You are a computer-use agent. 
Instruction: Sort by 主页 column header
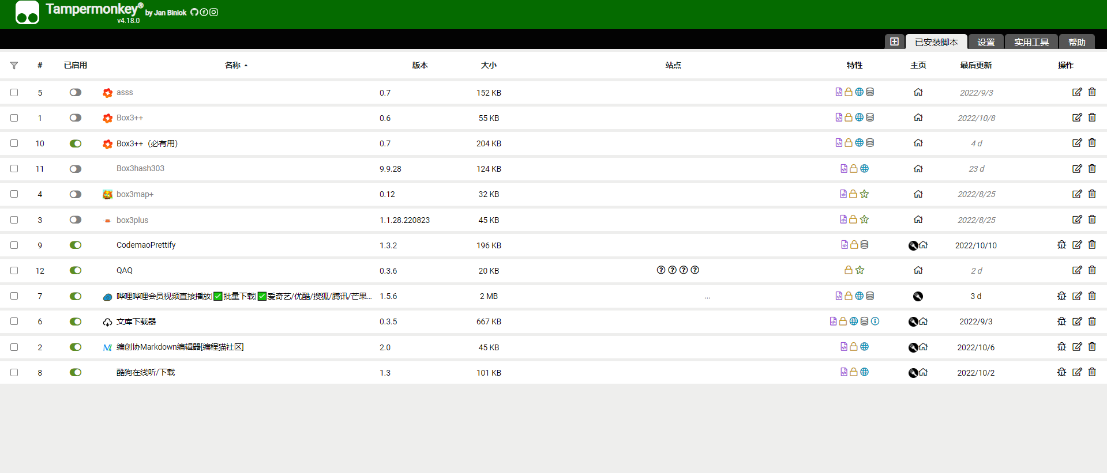tap(918, 65)
